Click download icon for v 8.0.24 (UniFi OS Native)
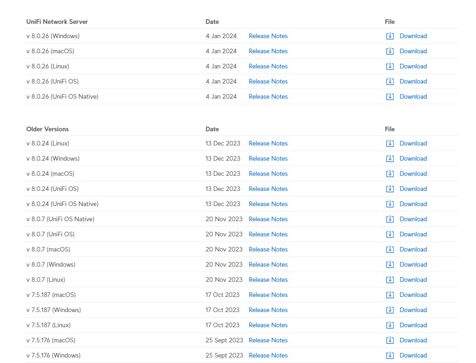The width and height of the screenshot is (476, 363). [390, 204]
